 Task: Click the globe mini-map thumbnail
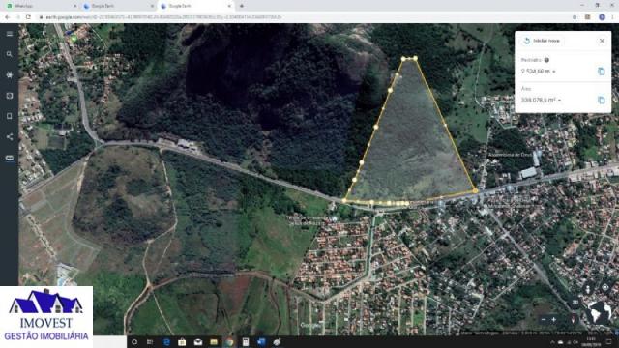[600, 313]
